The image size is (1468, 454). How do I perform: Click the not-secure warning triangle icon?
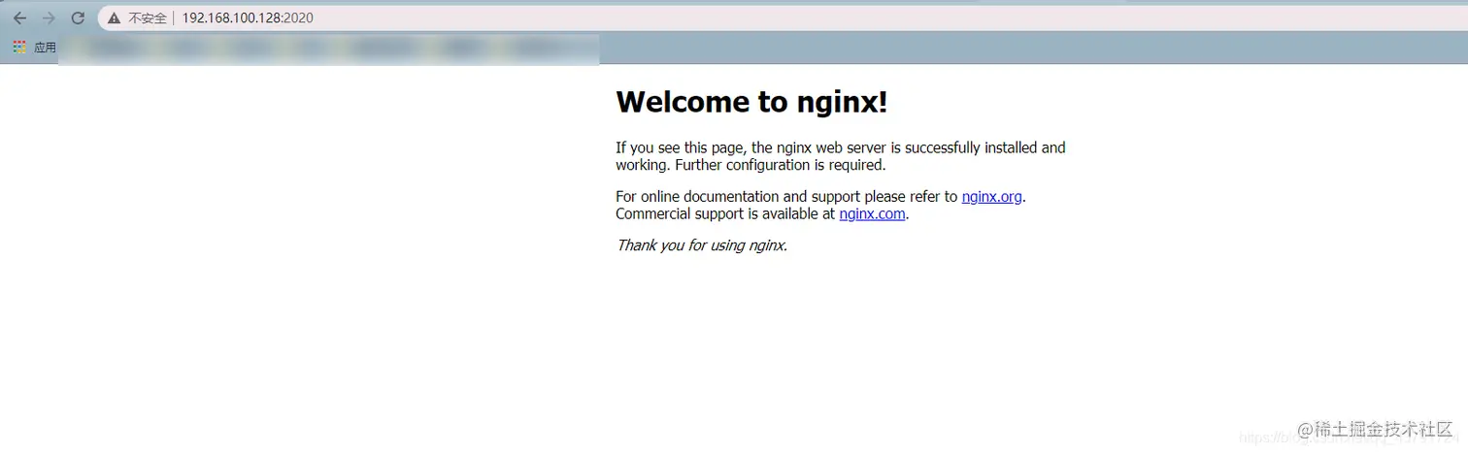pos(114,18)
